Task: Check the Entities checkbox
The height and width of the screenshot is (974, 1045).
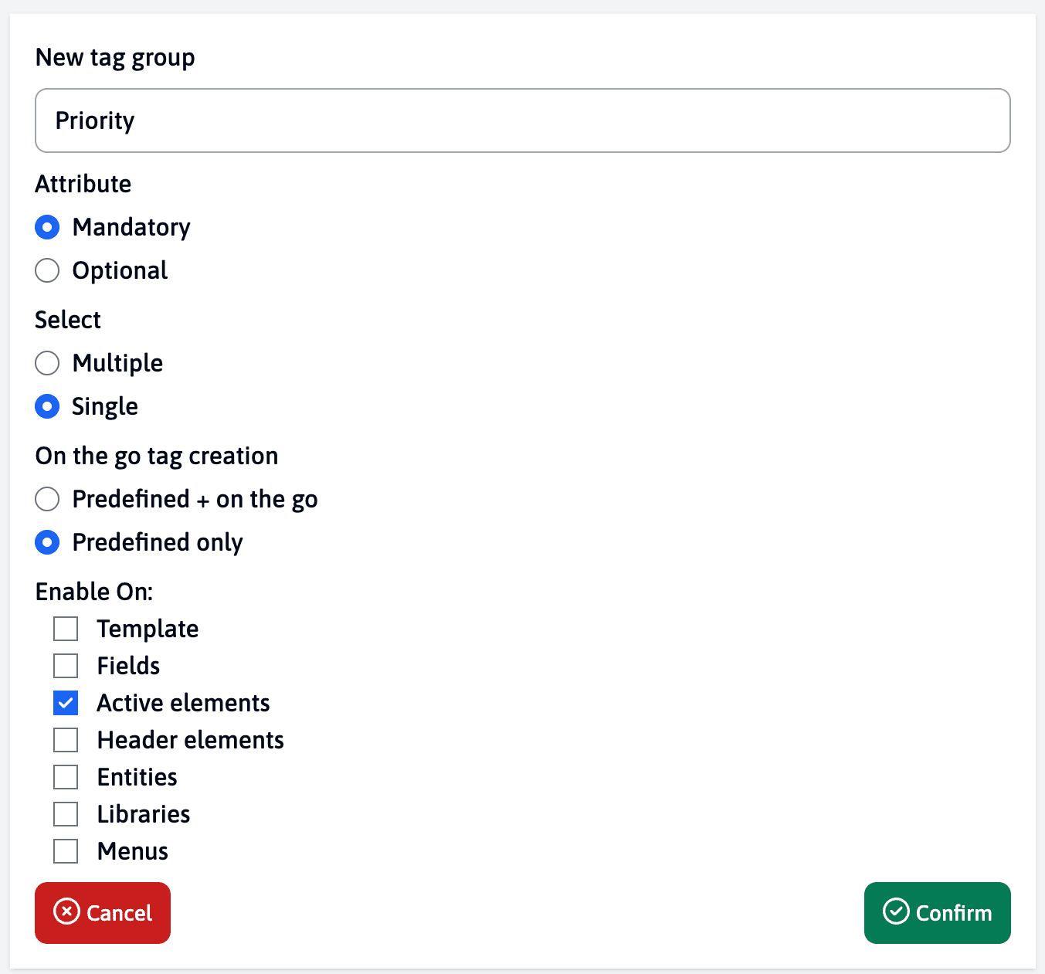Action: coord(66,776)
